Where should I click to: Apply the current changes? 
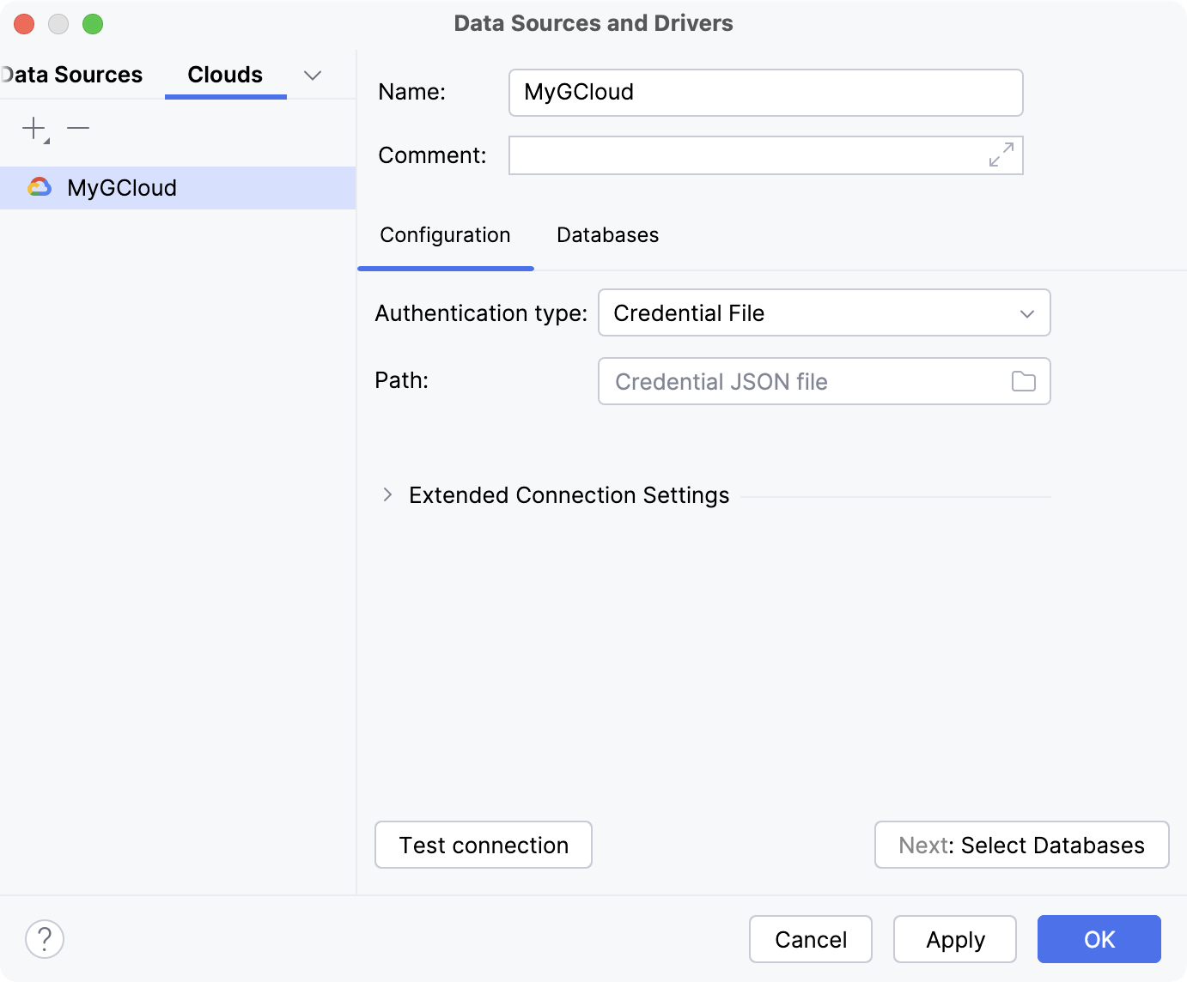pos(954,939)
